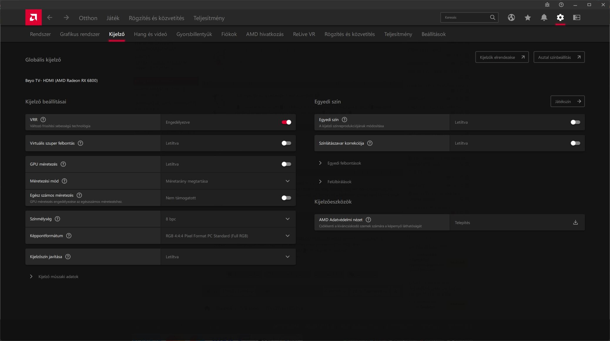
Task: Open notifications bell icon
Action: click(544, 18)
